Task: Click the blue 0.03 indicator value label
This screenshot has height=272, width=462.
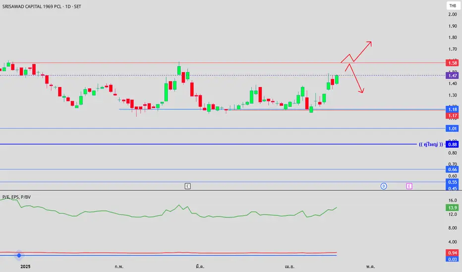Action: [x=452, y=259]
